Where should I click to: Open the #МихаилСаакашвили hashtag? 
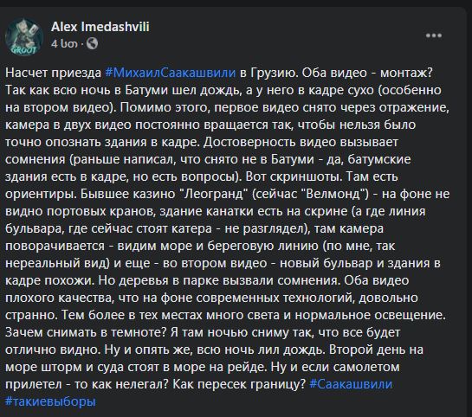coord(171,73)
